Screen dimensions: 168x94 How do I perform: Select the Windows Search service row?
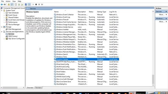click(x=86, y=54)
